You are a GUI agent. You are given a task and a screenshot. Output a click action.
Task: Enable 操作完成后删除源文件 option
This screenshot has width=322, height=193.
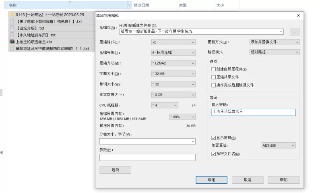[x=214, y=85]
